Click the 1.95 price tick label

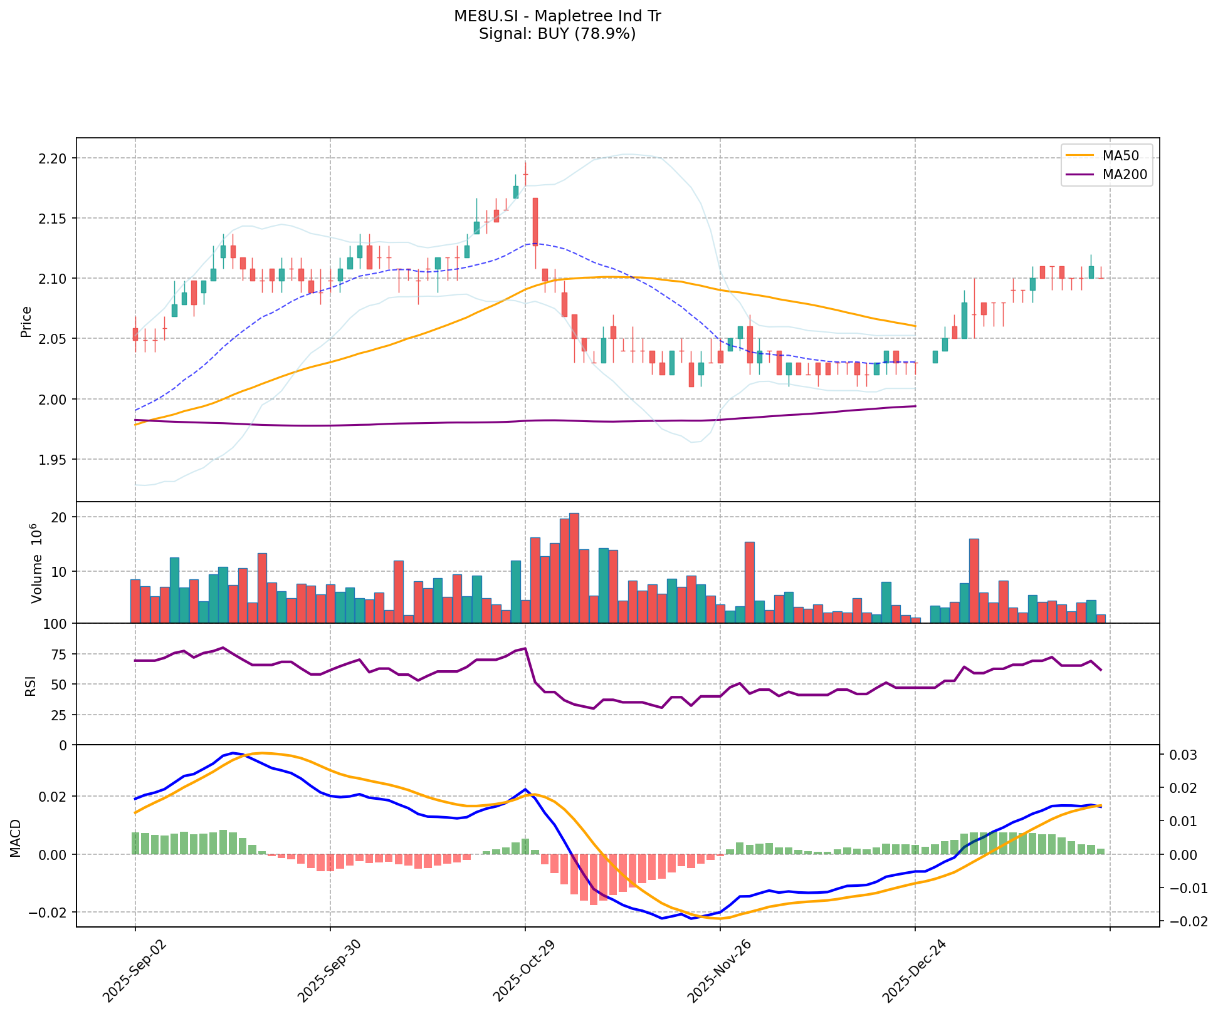[54, 460]
